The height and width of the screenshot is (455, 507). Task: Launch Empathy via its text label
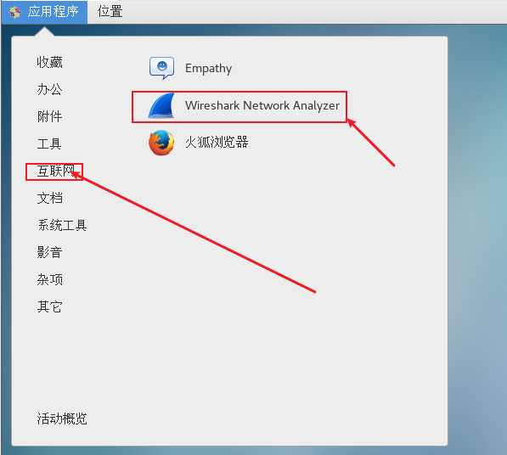coord(209,69)
